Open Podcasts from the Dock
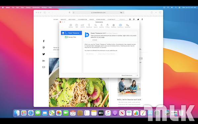Viewport: 198px width, 124px height. point(115,113)
